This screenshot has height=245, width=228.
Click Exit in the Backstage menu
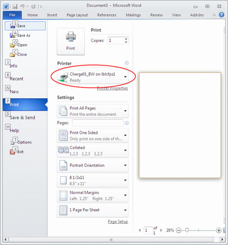[25, 152]
